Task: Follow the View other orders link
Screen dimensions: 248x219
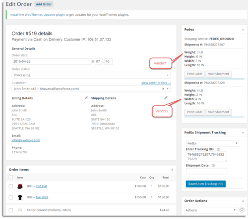Action: 156,83
